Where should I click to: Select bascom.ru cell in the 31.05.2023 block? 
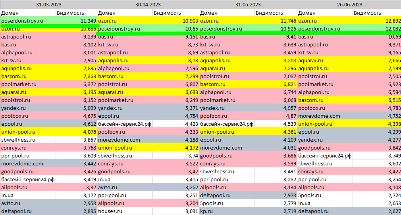[227, 84]
